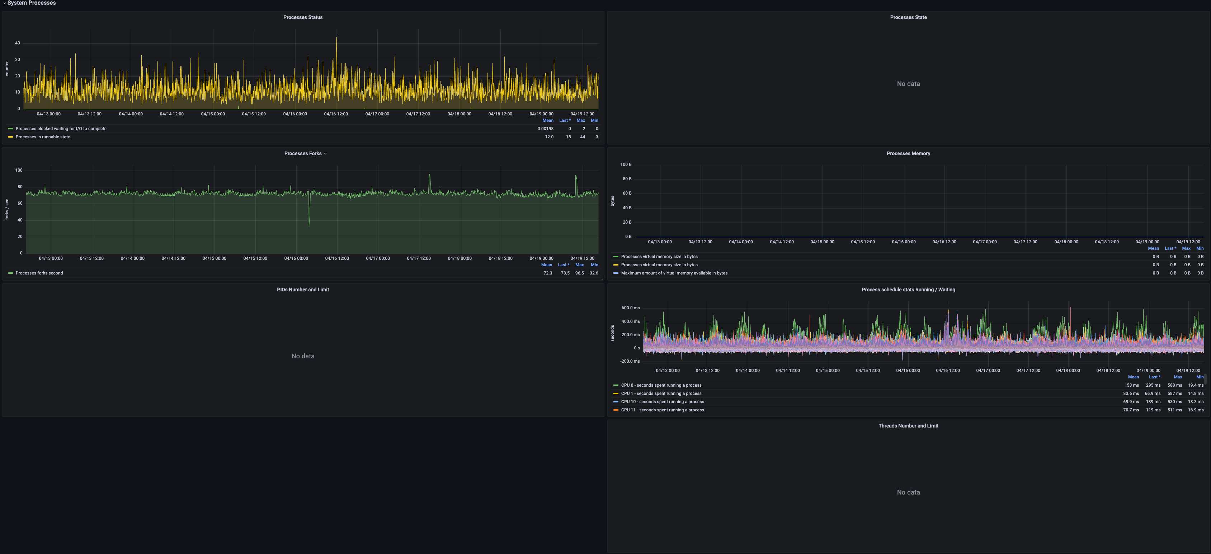Sort schedule stats legend by Max
Viewport: 1211px width, 554px height.
[x=1178, y=377]
